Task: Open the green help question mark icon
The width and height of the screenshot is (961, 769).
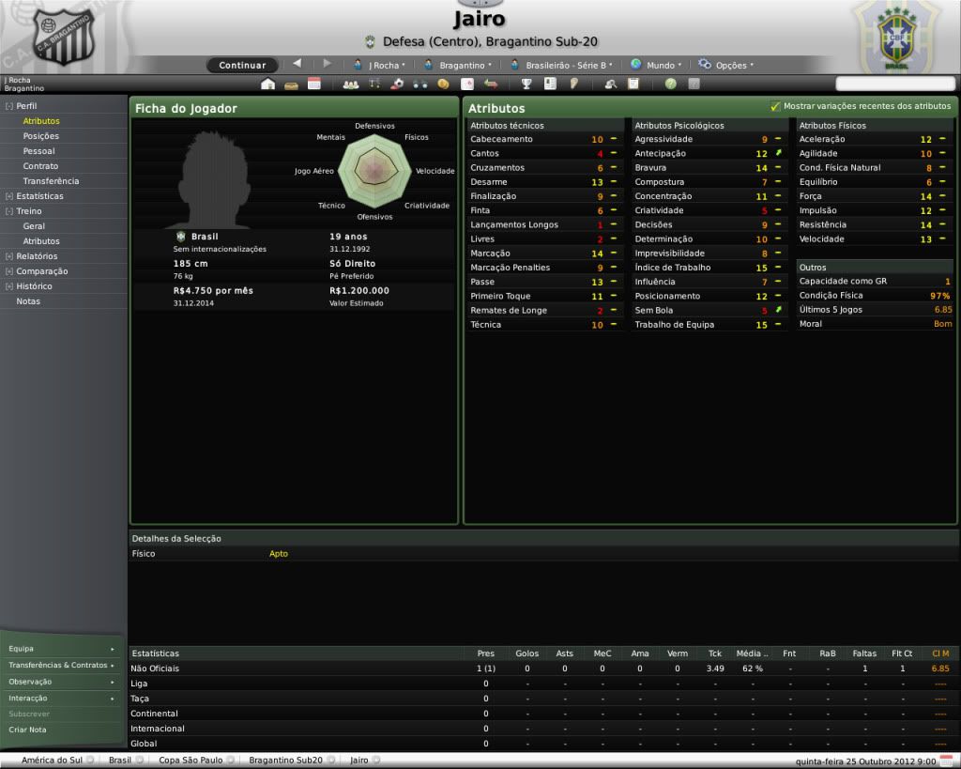Action: [x=670, y=84]
